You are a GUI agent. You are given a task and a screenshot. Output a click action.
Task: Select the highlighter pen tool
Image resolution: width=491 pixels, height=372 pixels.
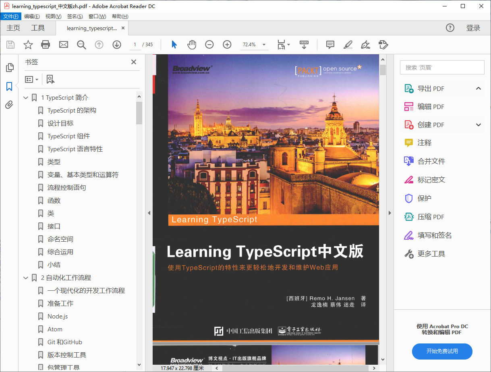pos(348,45)
